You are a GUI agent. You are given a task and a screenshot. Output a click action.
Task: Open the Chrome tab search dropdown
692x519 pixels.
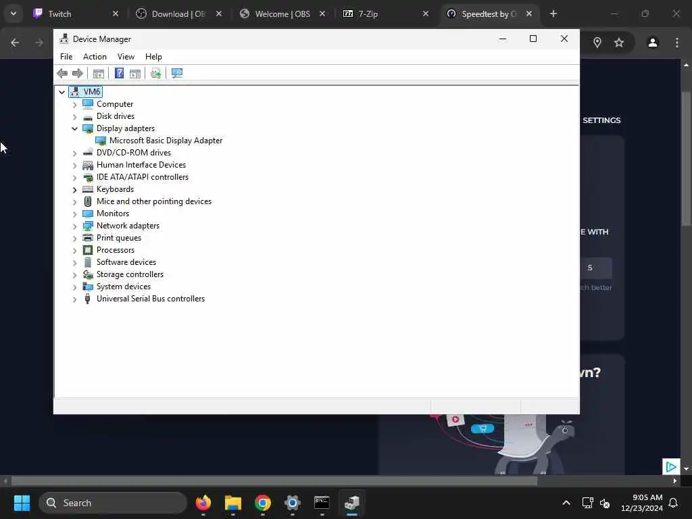(14, 14)
